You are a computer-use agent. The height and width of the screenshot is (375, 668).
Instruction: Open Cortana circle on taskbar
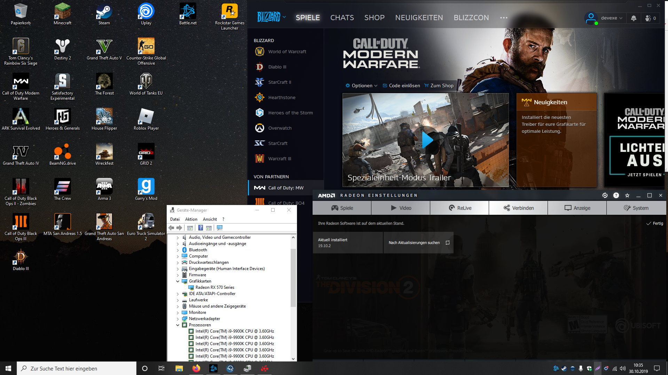[145, 368]
